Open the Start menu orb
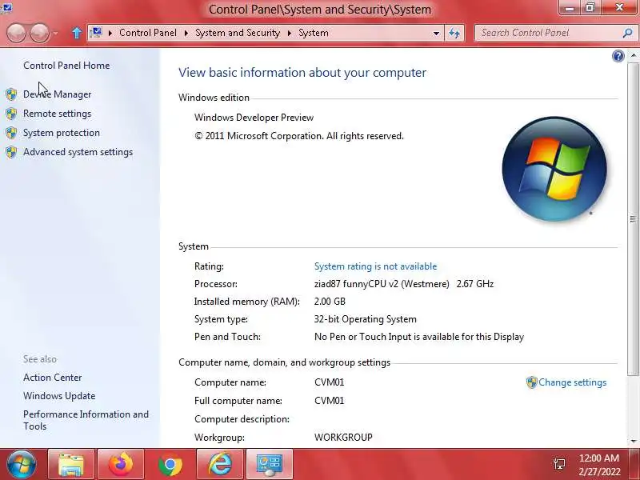 coord(22,465)
